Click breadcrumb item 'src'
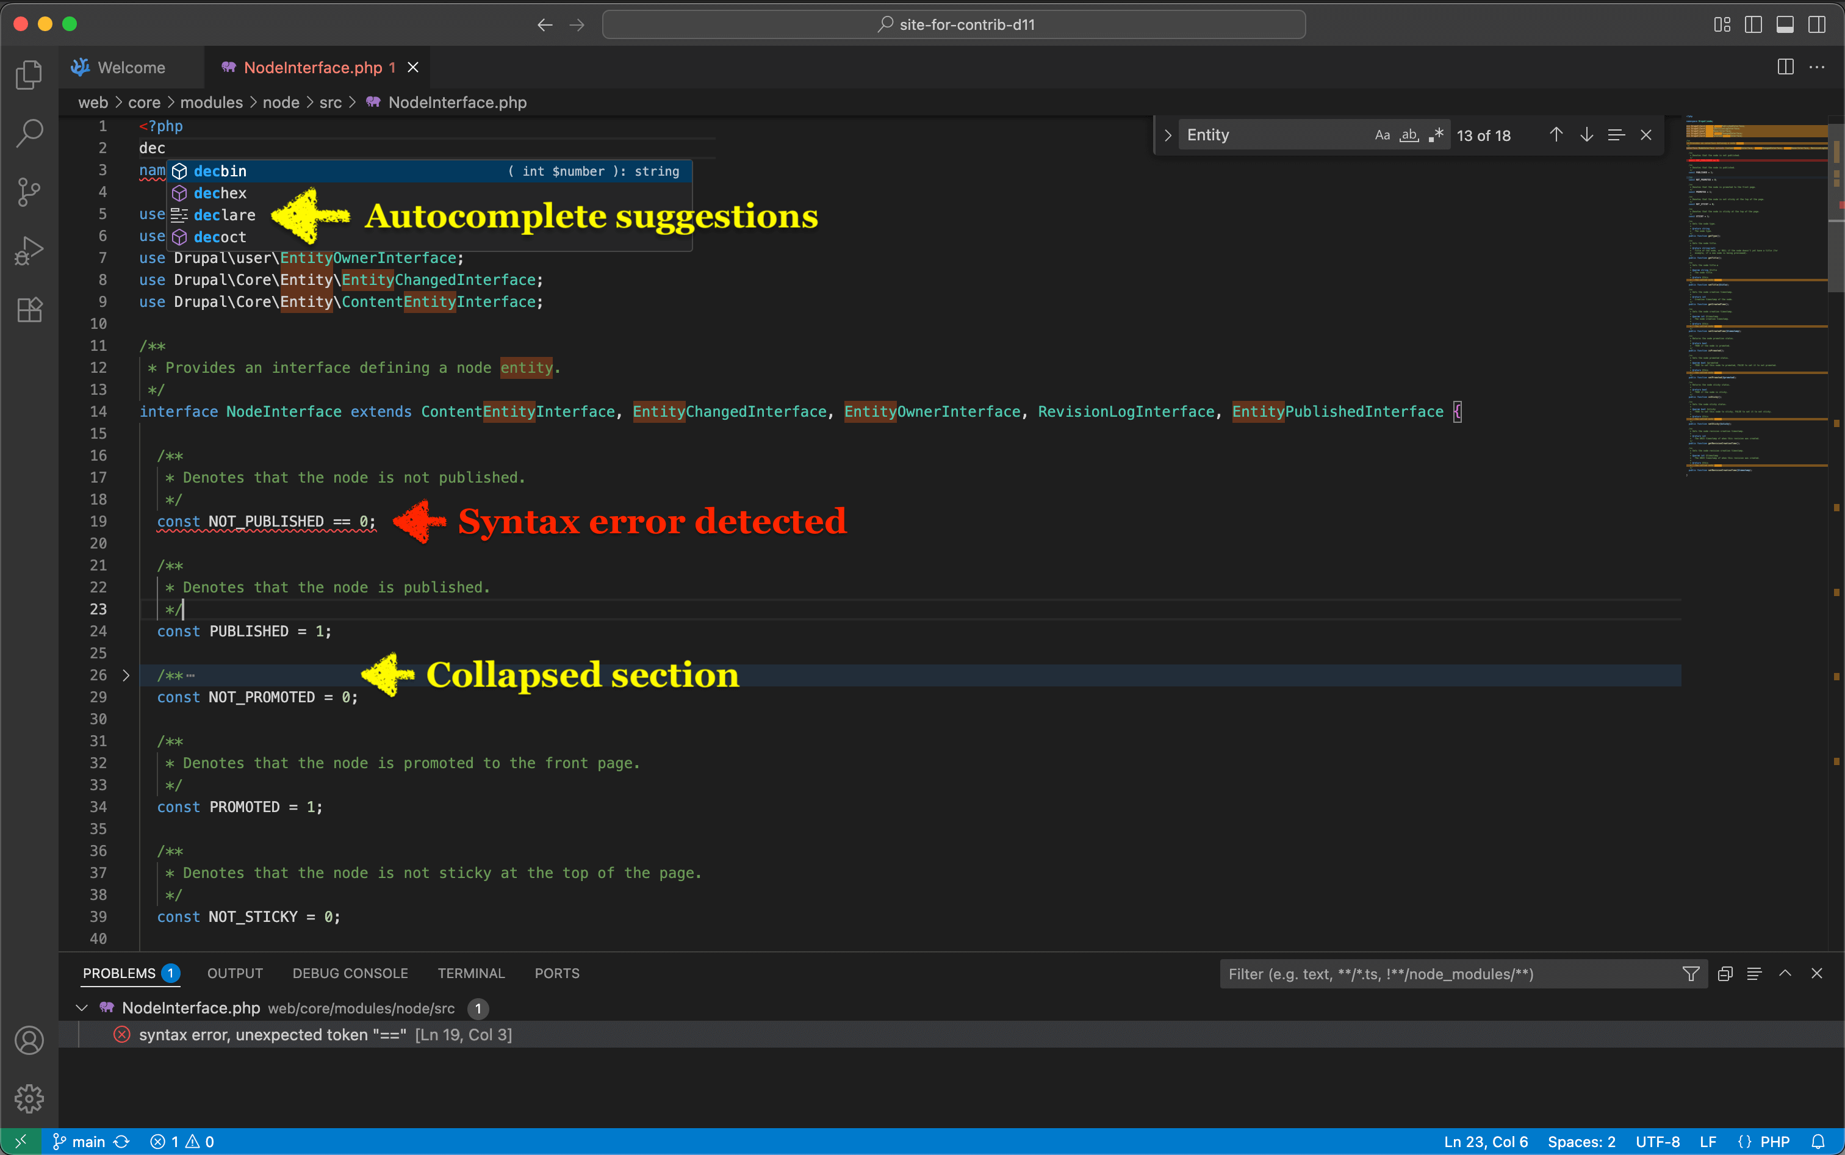The height and width of the screenshot is (1155, 1845). [x=331, y=103]
